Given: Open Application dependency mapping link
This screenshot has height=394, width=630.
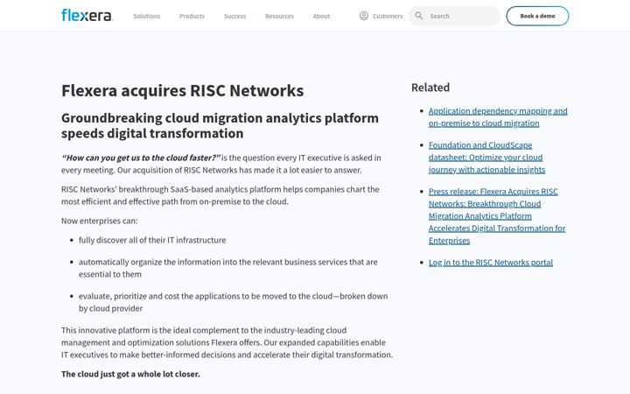Looking at the screenshot, I should pos(498,117).
